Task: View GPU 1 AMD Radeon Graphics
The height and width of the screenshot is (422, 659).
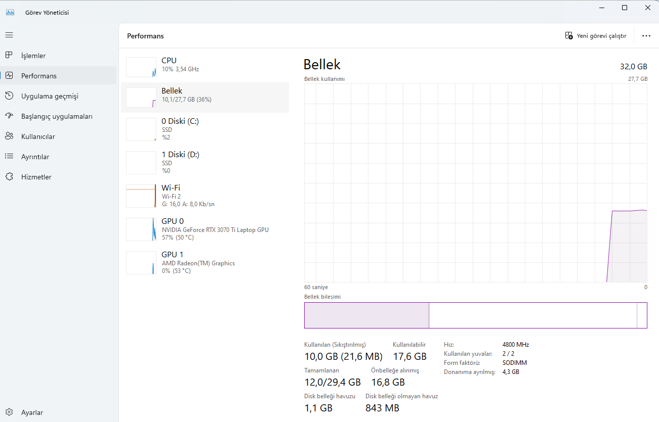Action: 205,262
